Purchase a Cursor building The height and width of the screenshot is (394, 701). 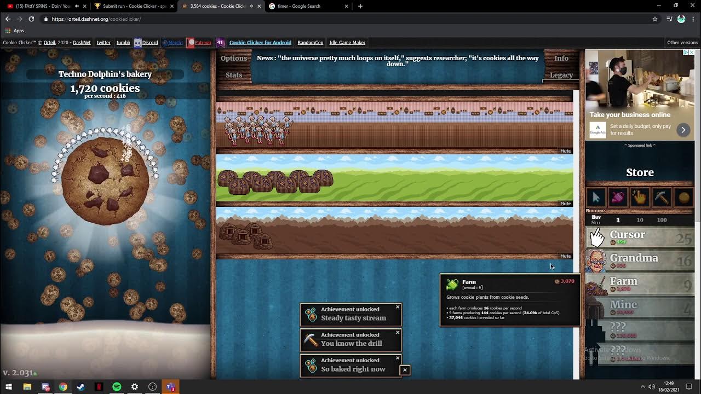[640, 237]
